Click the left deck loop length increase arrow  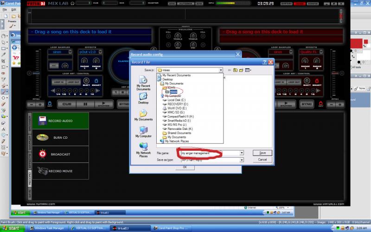pos(97,90)
